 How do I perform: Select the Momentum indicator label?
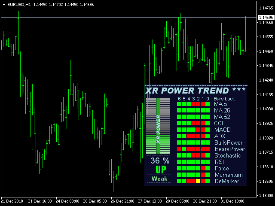point(229,175)
